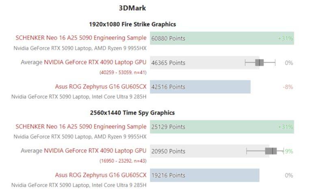
Task: Click the 25129 Points green bar
Action: (x=221, y=127)
